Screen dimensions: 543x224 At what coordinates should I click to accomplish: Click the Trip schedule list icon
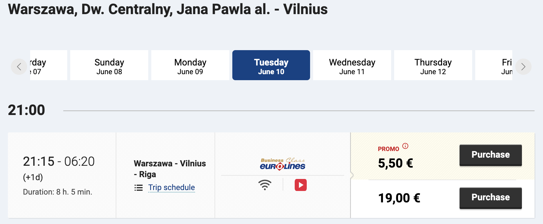(139, 188)
